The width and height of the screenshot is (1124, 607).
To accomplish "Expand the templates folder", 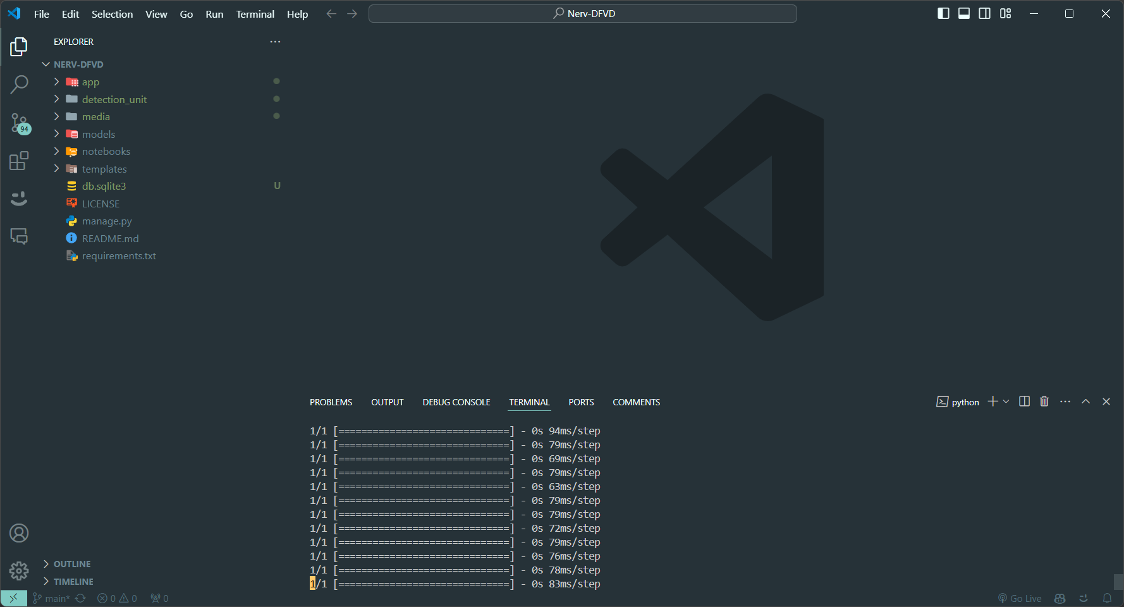I will tap(56, 168).
